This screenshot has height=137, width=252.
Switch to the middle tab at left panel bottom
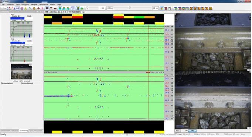(24, 131)
